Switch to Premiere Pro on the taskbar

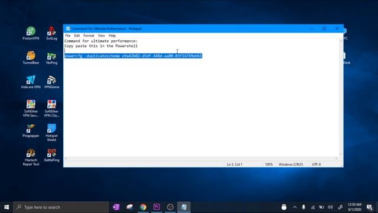pyautogui.click(x=157, y=207)
